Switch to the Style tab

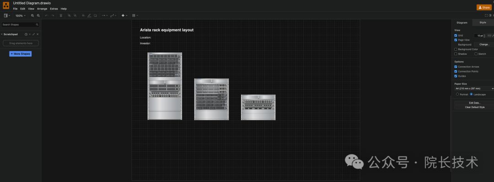click(x=483, y=22)
